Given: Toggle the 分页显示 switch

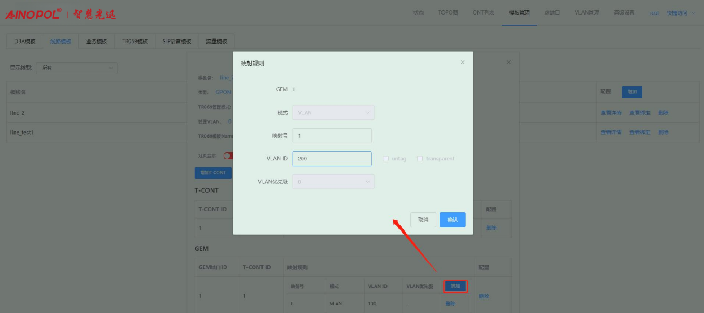Looking at the screenshot, I should point(228,155).
